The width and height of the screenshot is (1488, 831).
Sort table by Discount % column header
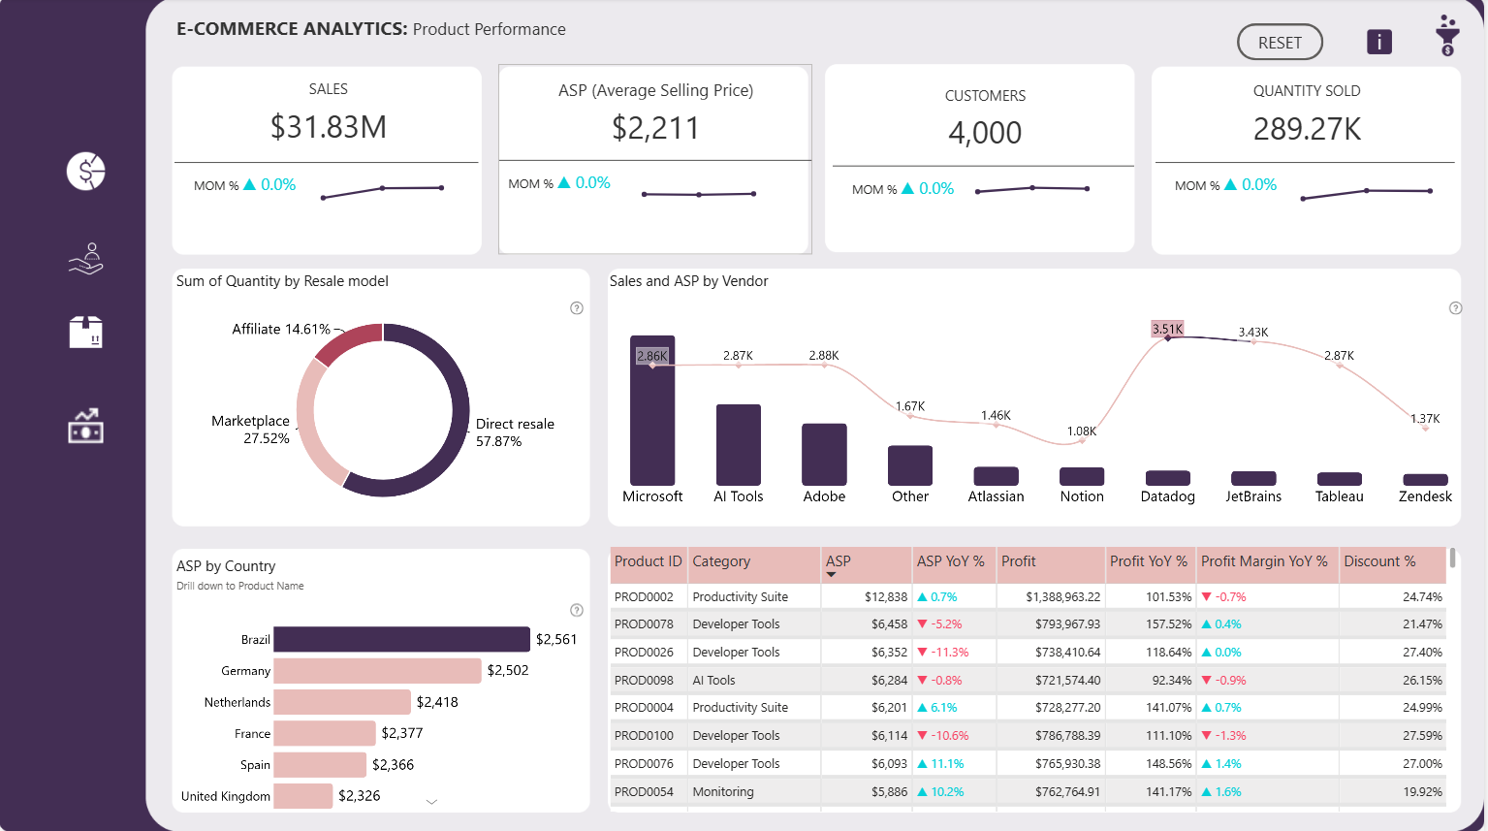[1378, 561]
